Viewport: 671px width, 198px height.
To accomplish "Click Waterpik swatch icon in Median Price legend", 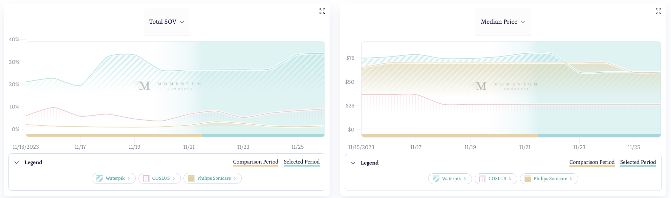I will (x=436, y=179).
